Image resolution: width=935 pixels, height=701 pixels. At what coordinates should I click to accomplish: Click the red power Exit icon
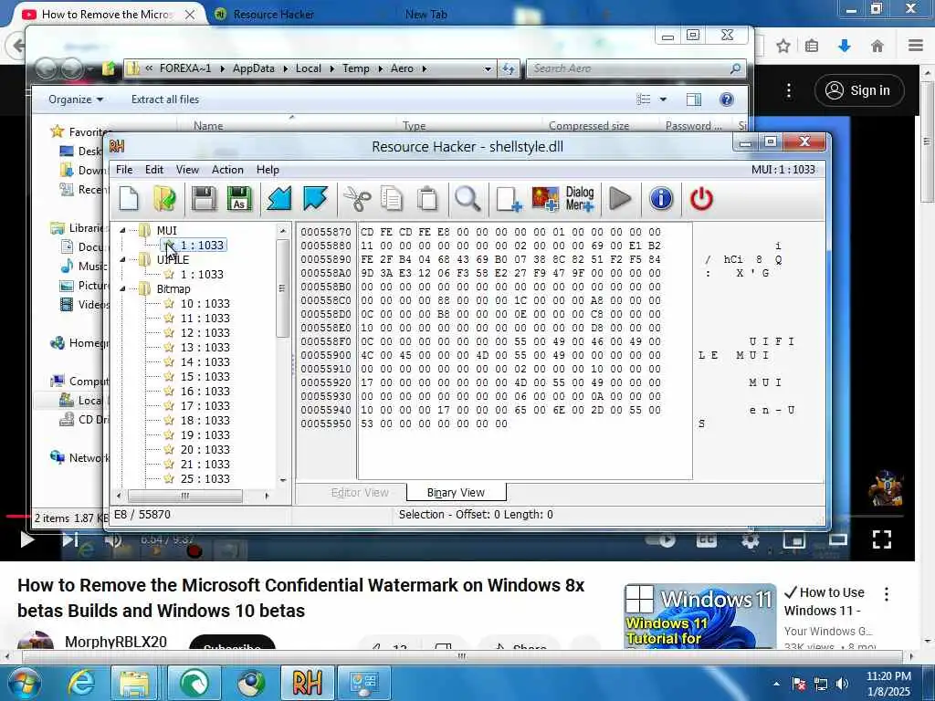click(x=701, y=198)
